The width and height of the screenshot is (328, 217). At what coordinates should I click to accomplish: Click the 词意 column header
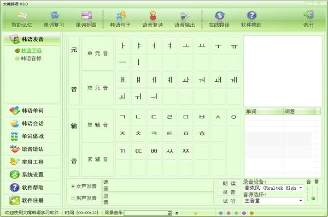click(299, 111)
